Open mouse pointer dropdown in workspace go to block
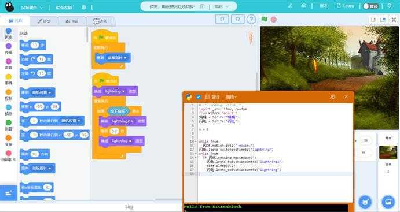Viewport: 400px width, 212px height. 117,58
